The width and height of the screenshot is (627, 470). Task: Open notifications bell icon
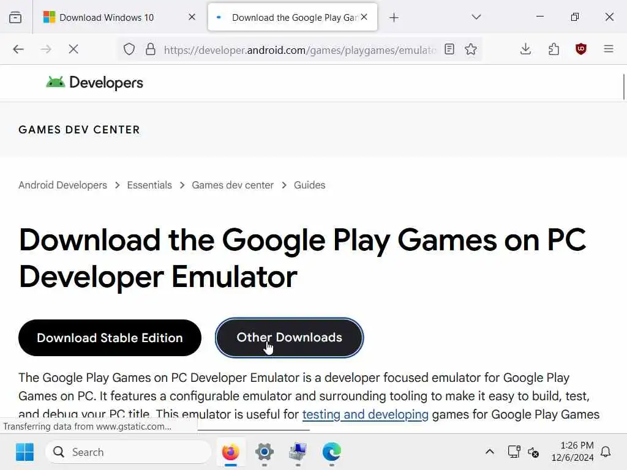click(606, 452)
